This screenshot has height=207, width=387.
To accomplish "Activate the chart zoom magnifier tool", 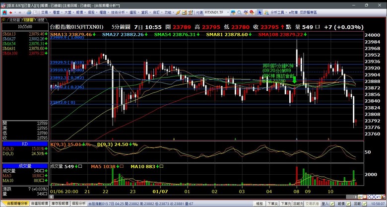I will pos(266,12).
